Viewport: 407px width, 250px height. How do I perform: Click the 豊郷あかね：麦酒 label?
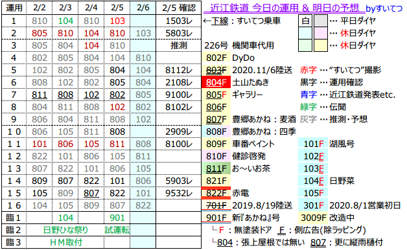click(x=264, y=119)
